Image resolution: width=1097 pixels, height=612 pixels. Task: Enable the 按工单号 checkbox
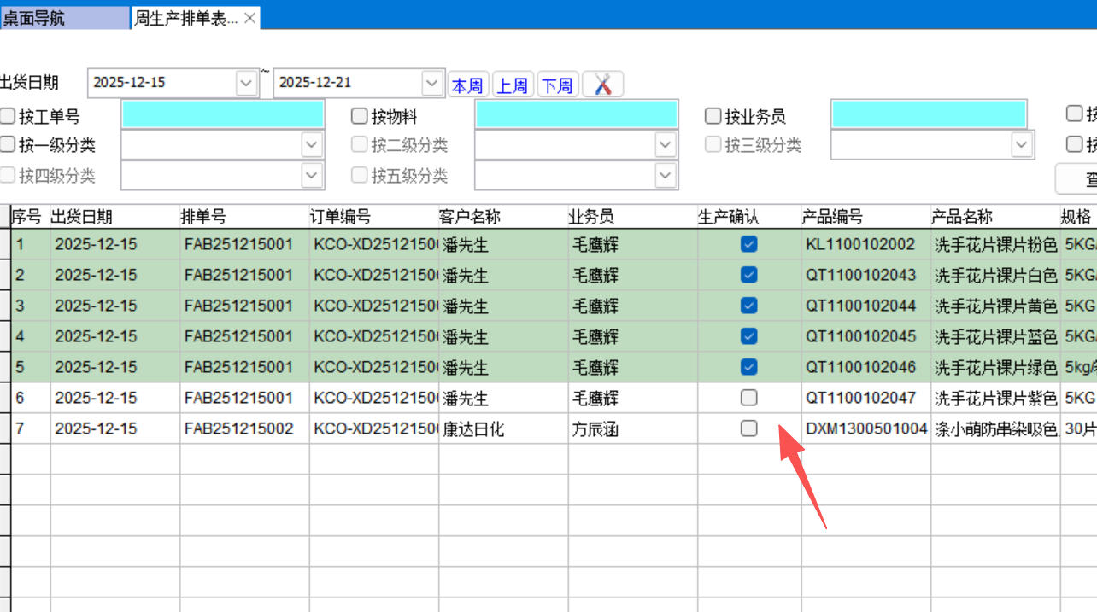coord(9,116)
